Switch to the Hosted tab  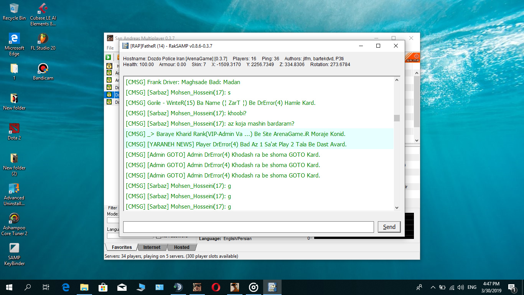coord(181,247)
